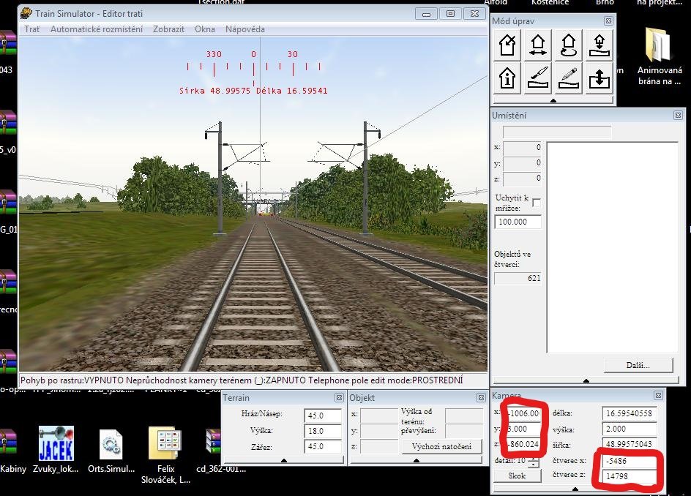Image resolution: width=691 pixels, height=496 pixels.
Task: Click the Zářez value field
Action: 322,446
